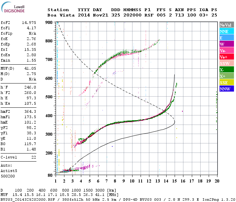The height and width of the screenshot is (202, 236).
Task: Click the time stamp 202000
Action: 132,15
